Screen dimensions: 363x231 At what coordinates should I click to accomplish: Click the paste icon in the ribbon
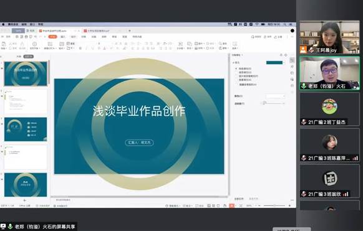click(x=4, y=45)
